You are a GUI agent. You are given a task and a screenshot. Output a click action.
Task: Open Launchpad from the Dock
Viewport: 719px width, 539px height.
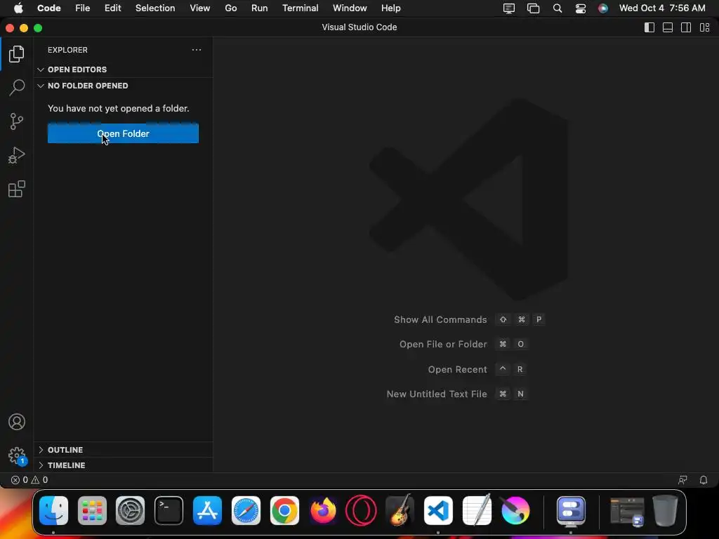click(92, 510)
